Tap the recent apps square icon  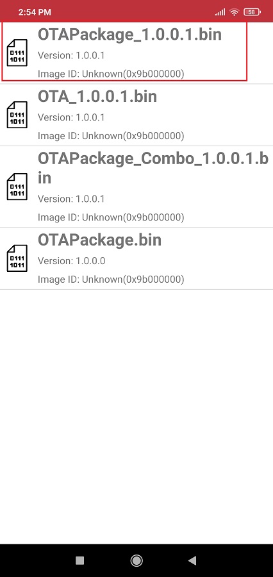[80, 560]
